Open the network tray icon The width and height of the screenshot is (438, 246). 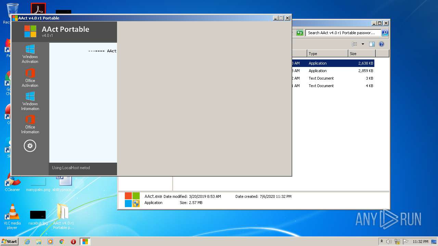(x=397, y=242)
